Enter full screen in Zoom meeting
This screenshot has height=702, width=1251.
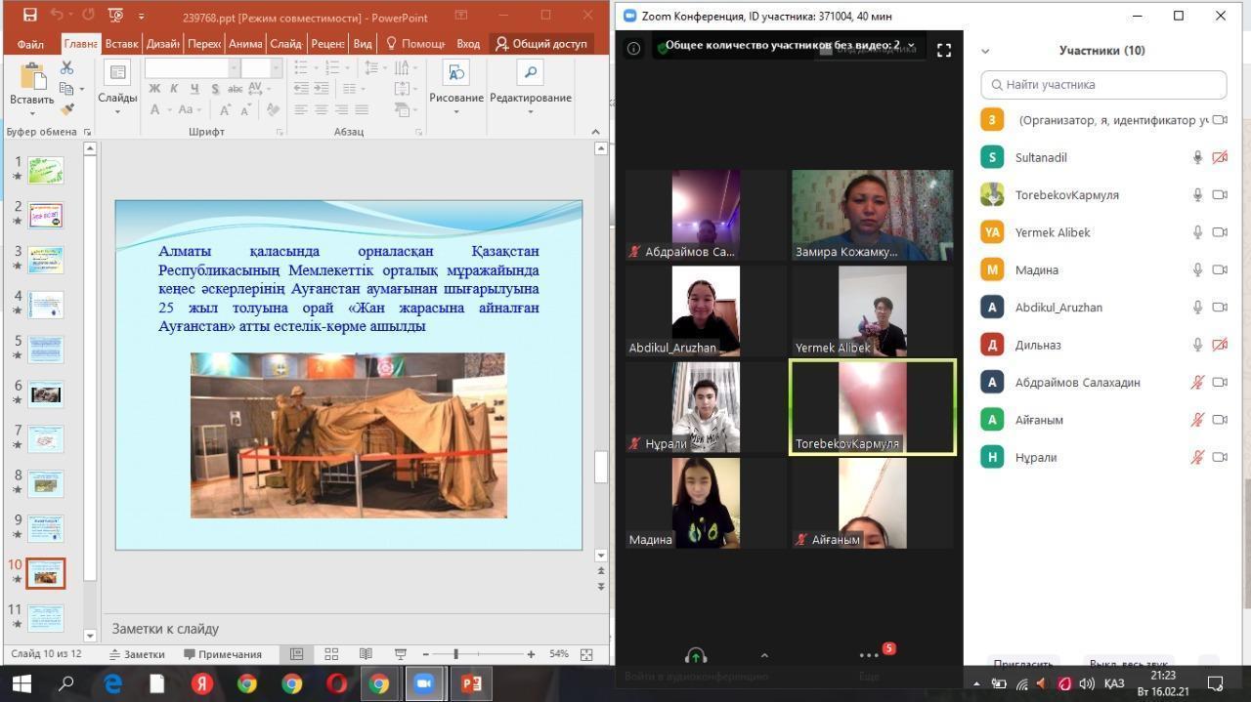943,50
